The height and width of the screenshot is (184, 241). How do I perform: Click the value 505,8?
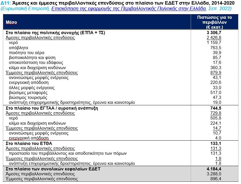pos(216,118)
